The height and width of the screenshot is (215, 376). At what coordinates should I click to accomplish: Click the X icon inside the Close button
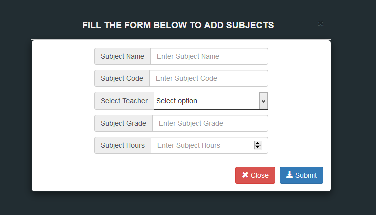tap(245, 175)
